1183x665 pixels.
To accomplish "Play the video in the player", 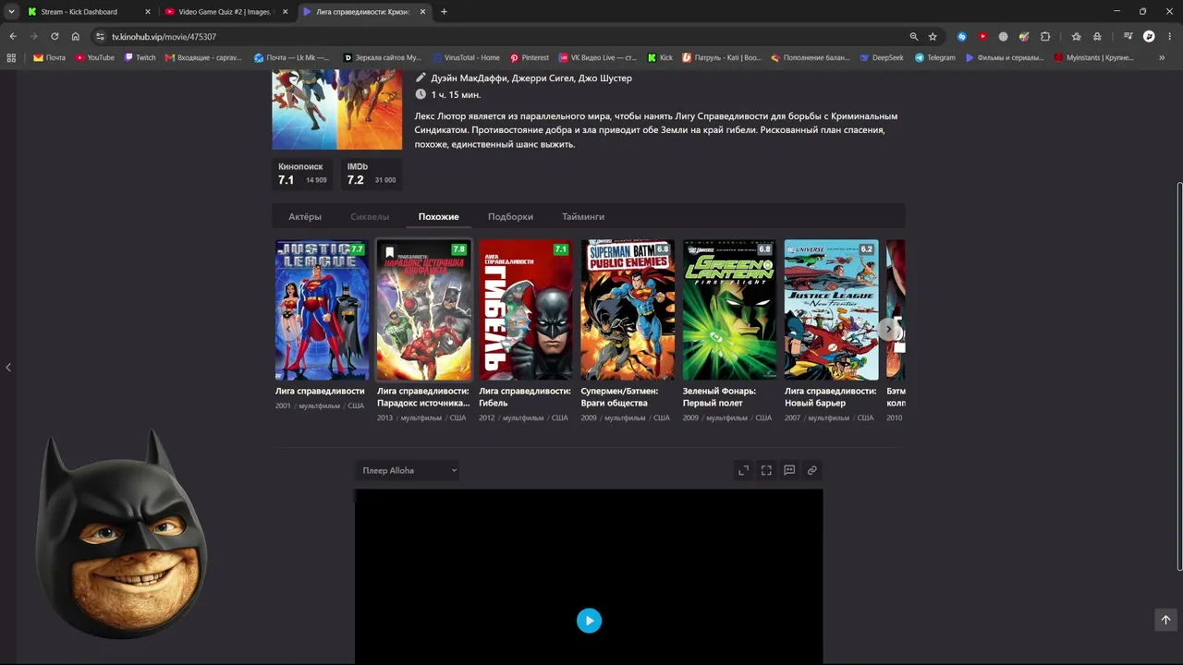I will pyautogui.click(x=589, y=621).
